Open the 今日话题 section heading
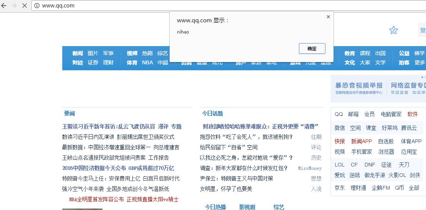The height and width of the screenshot is (210, 426). [212, 113]
